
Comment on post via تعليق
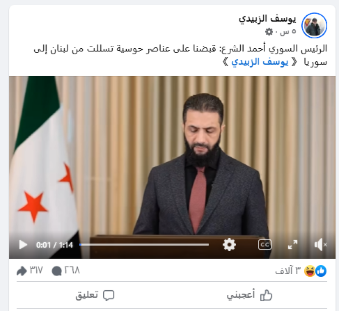pos(94,295)
